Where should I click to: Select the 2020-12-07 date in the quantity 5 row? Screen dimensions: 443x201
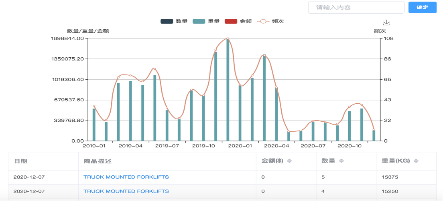[29, 177]
